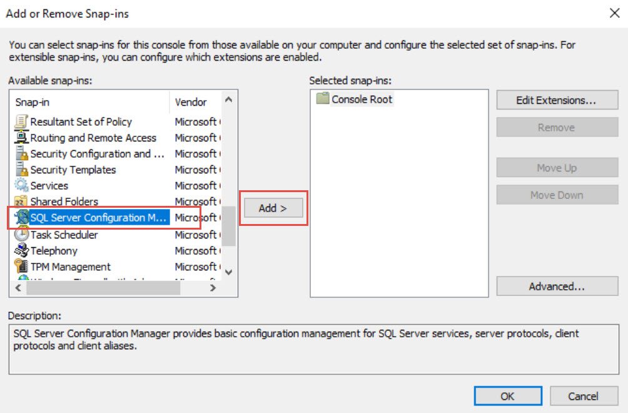The height and width of the screenshot is (413, 628).
Task: Click the horizontal scrollbar left arrow
Action: coord(18,288)
